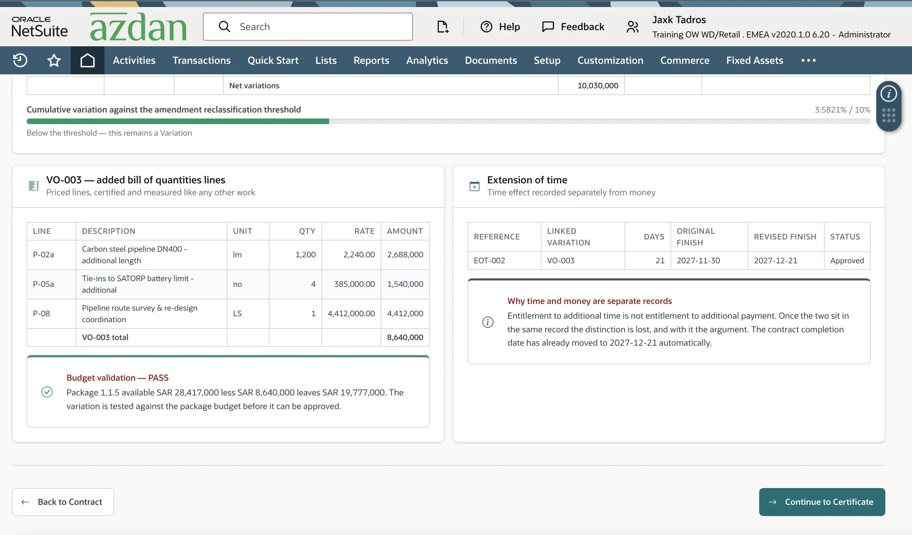The height and width of the screenshot is (535, 912).
Task: Click Carbon steel pipeline DN400 description
Action: pos(151,255)
